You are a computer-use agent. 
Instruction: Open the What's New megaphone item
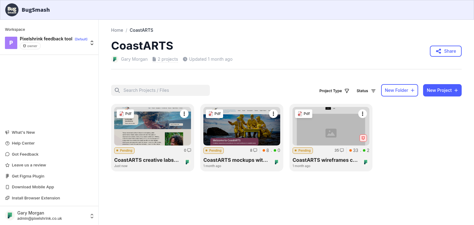click(20, 132)
